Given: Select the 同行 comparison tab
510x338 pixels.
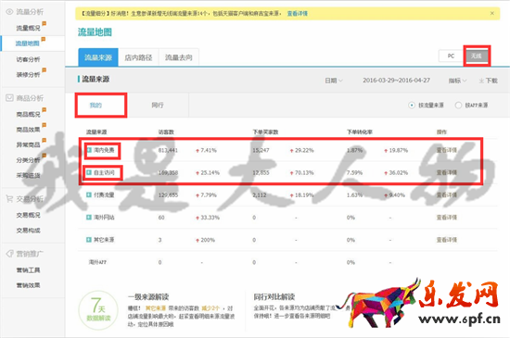Looking at the screenshot, I should (x=158, y=106).
